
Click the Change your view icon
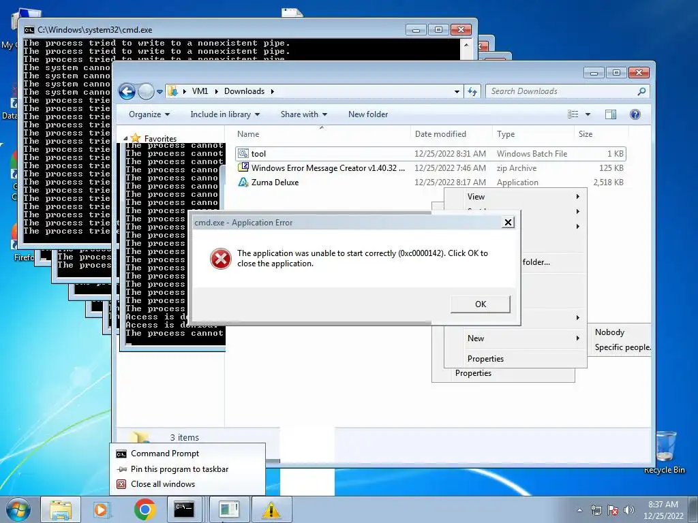[573, 114]
